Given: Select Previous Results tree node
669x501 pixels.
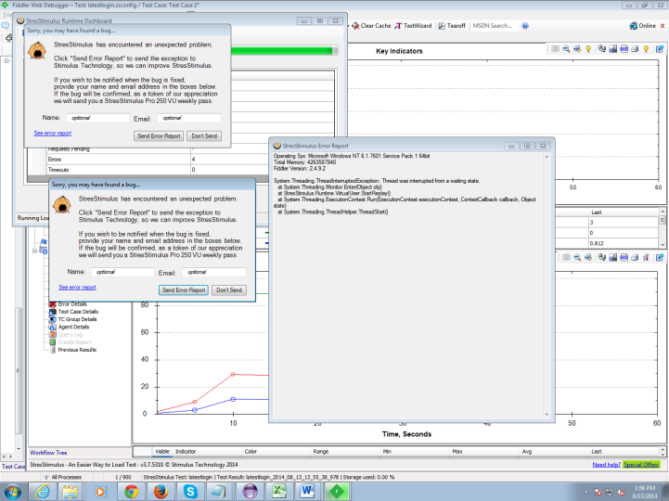Looking at the screenshot, I should point(77,350).
